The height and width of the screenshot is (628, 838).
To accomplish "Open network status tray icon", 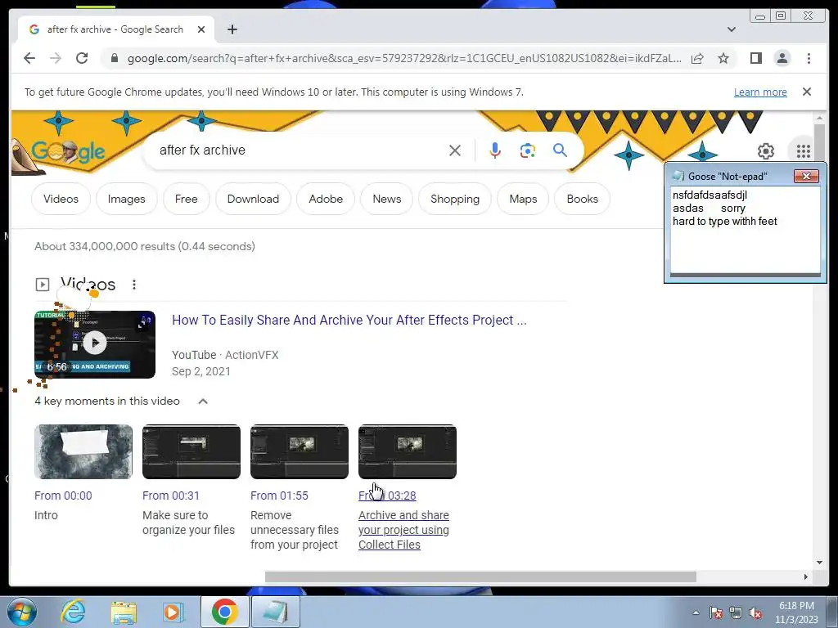I will pos(736,612).
